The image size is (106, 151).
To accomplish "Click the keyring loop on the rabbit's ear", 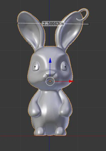I will tap(83, 15).
